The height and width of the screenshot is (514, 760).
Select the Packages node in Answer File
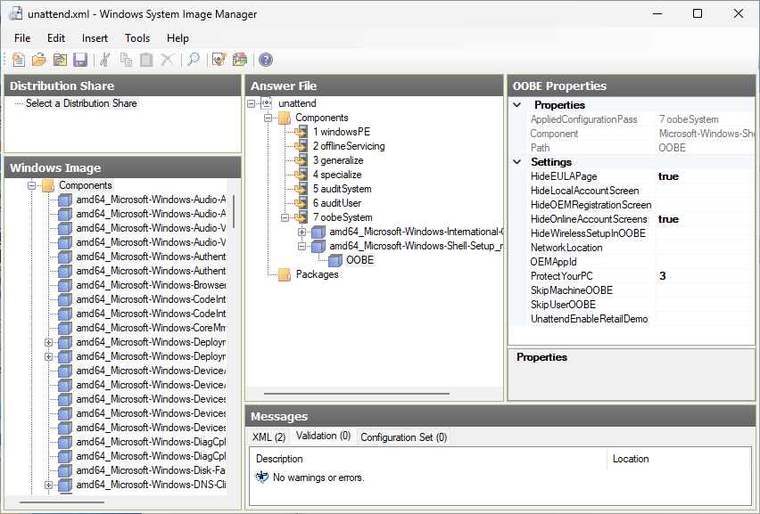point(318,274)
